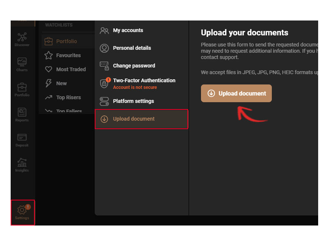The height and width of the screenshot is (246, 328).
Task: Select Change password in settings menu
Action: click(x=141, y=66)
